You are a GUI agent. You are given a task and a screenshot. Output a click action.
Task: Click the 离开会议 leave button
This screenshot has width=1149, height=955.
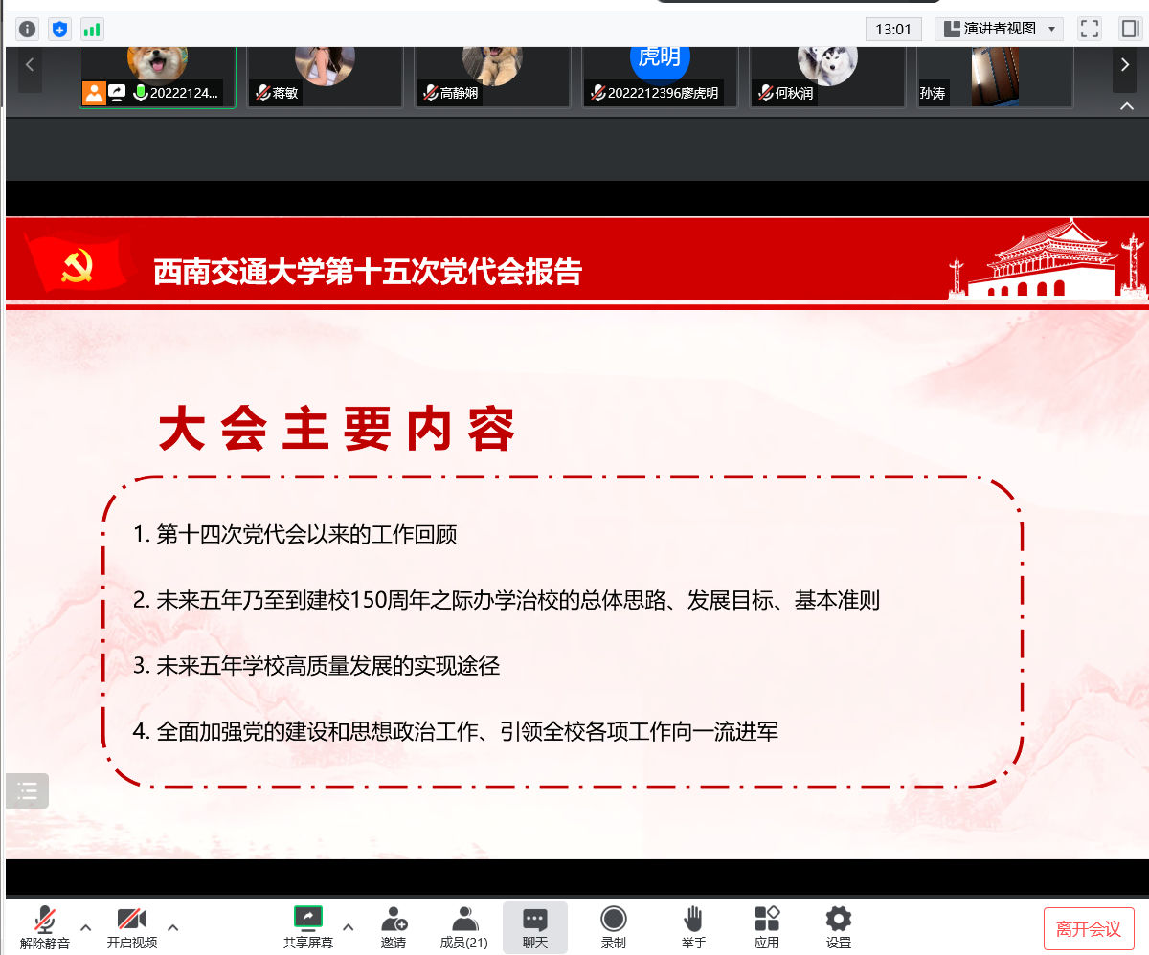click(1089, 929)
